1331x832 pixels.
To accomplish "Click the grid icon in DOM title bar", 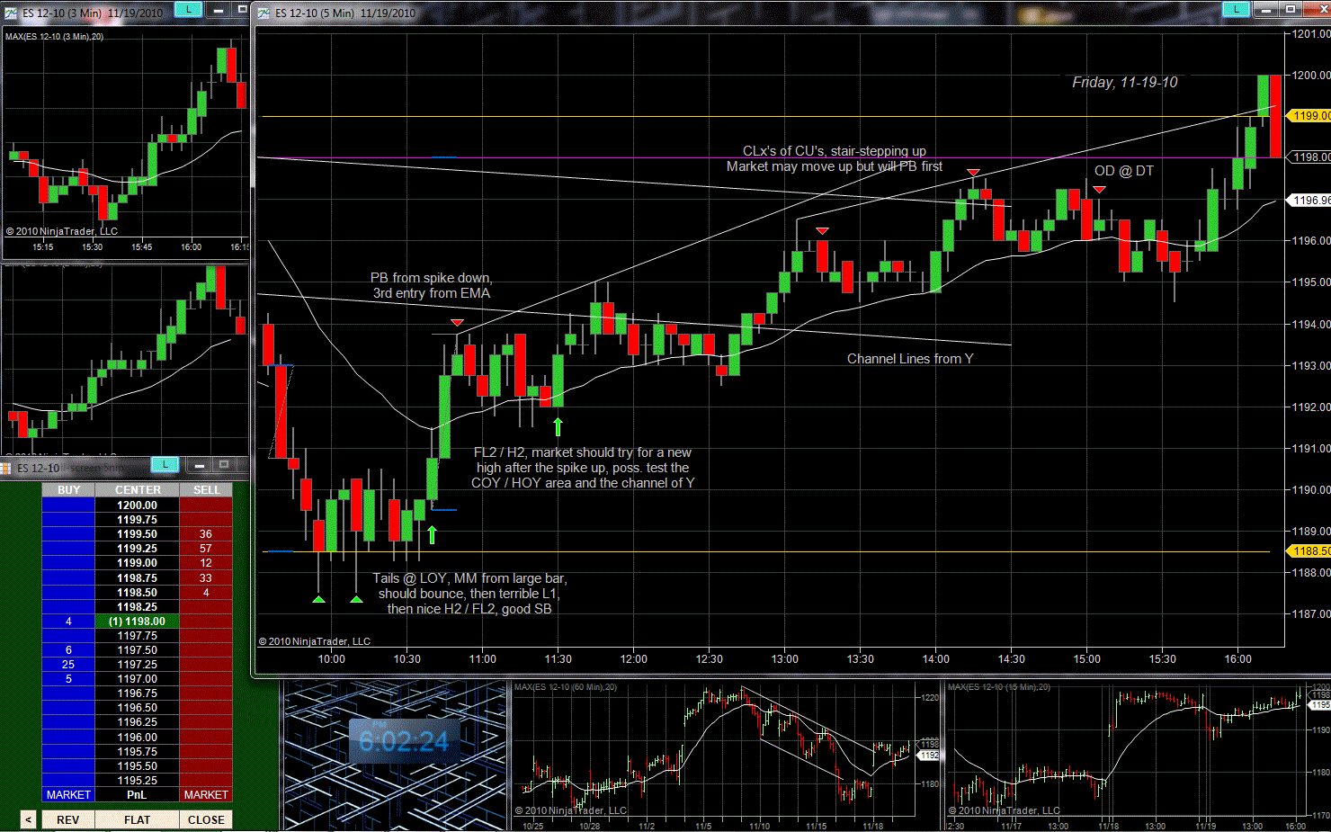I will pyautogui.click(x=5, y=469).
